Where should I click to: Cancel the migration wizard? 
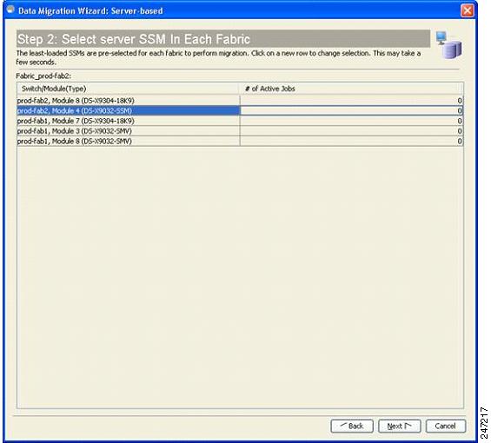(446, 426)
